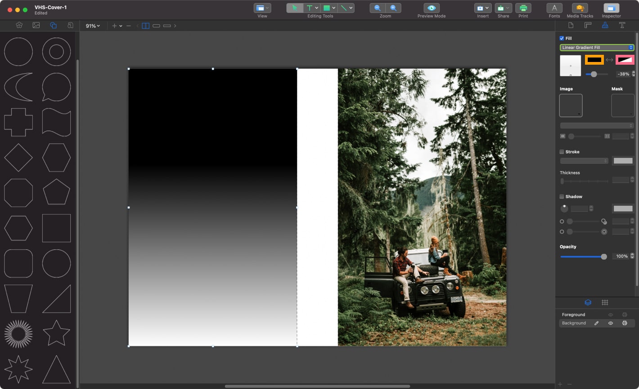639x389 pixels.
Task: Select the Foreground layer
Action: pyautogui.click(x=573, y=314)
